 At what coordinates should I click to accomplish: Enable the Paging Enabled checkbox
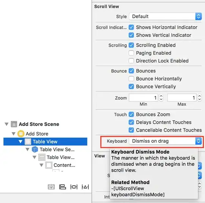pos(131,53)
